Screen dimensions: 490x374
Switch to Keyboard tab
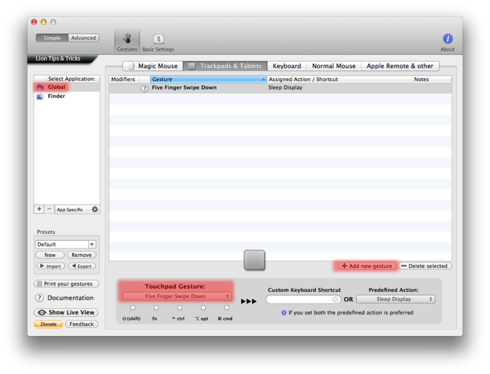(287, 66)
